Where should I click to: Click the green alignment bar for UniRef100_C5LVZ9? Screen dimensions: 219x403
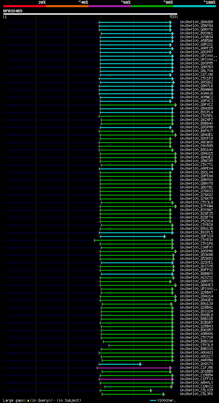[126, 390]
